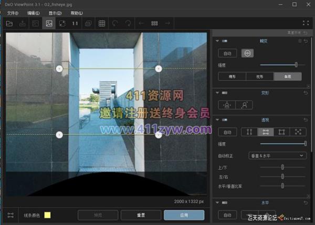Click the 重置 (Reset) button

(141, 215)
